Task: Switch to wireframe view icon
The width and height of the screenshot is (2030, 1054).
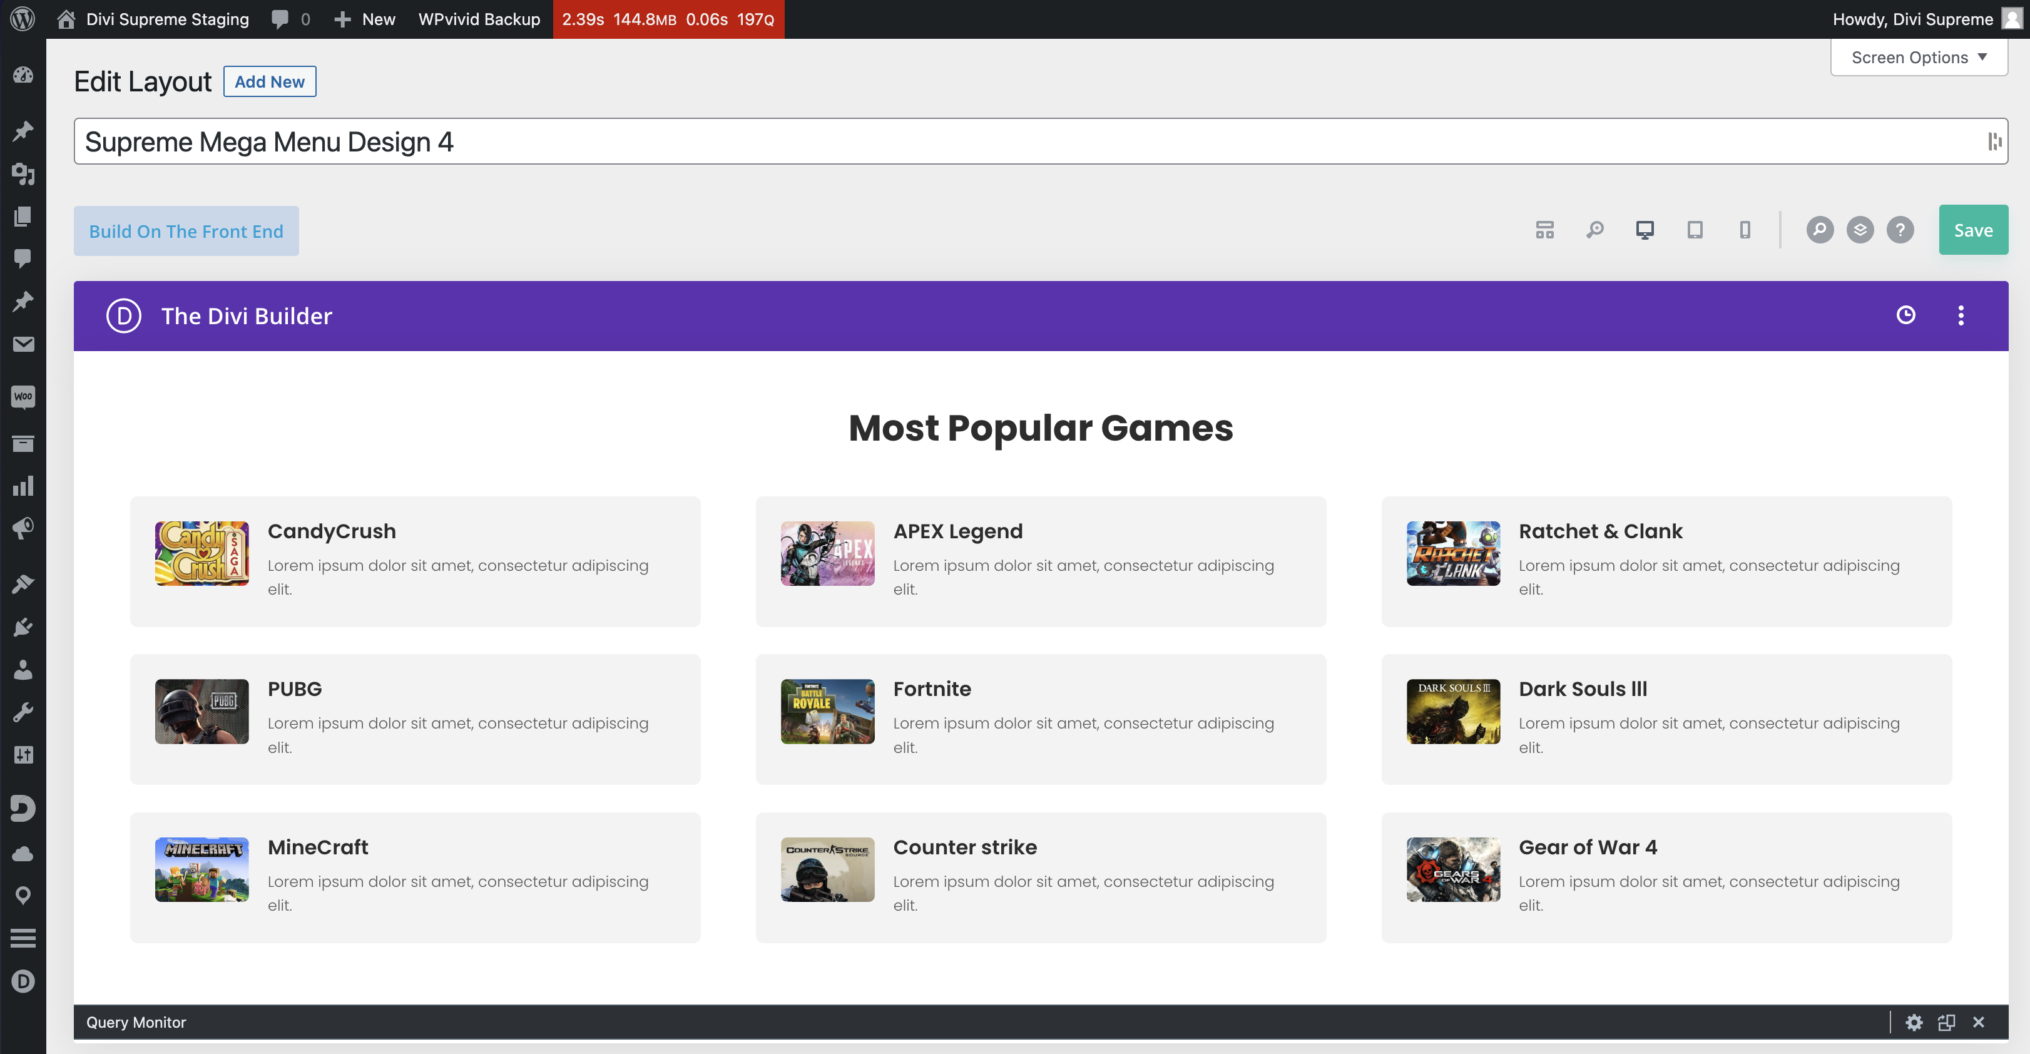Action: click(x=1544, y=230)
